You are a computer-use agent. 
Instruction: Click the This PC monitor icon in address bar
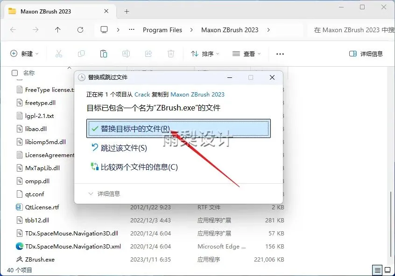[x=104, y=30]
